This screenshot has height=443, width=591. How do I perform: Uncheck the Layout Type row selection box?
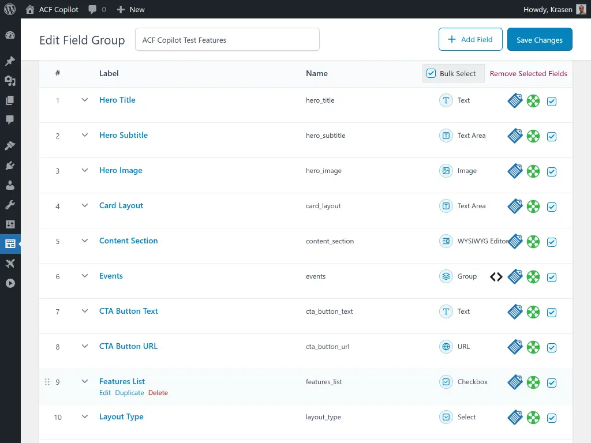pyautogui.click(x=552, y=418)
